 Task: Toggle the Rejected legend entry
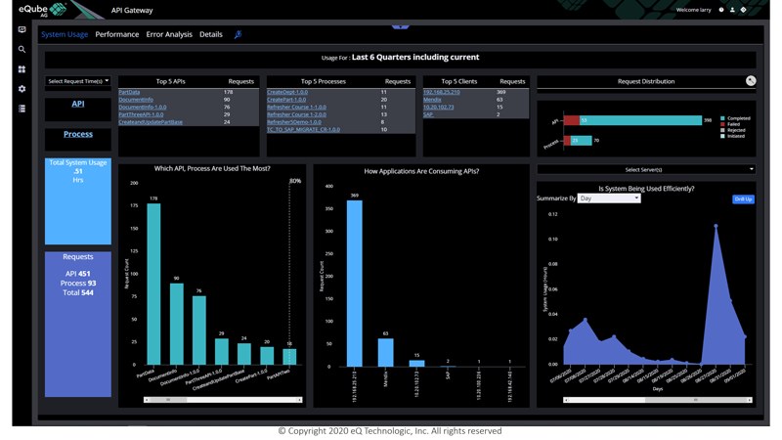click(732, 130)
